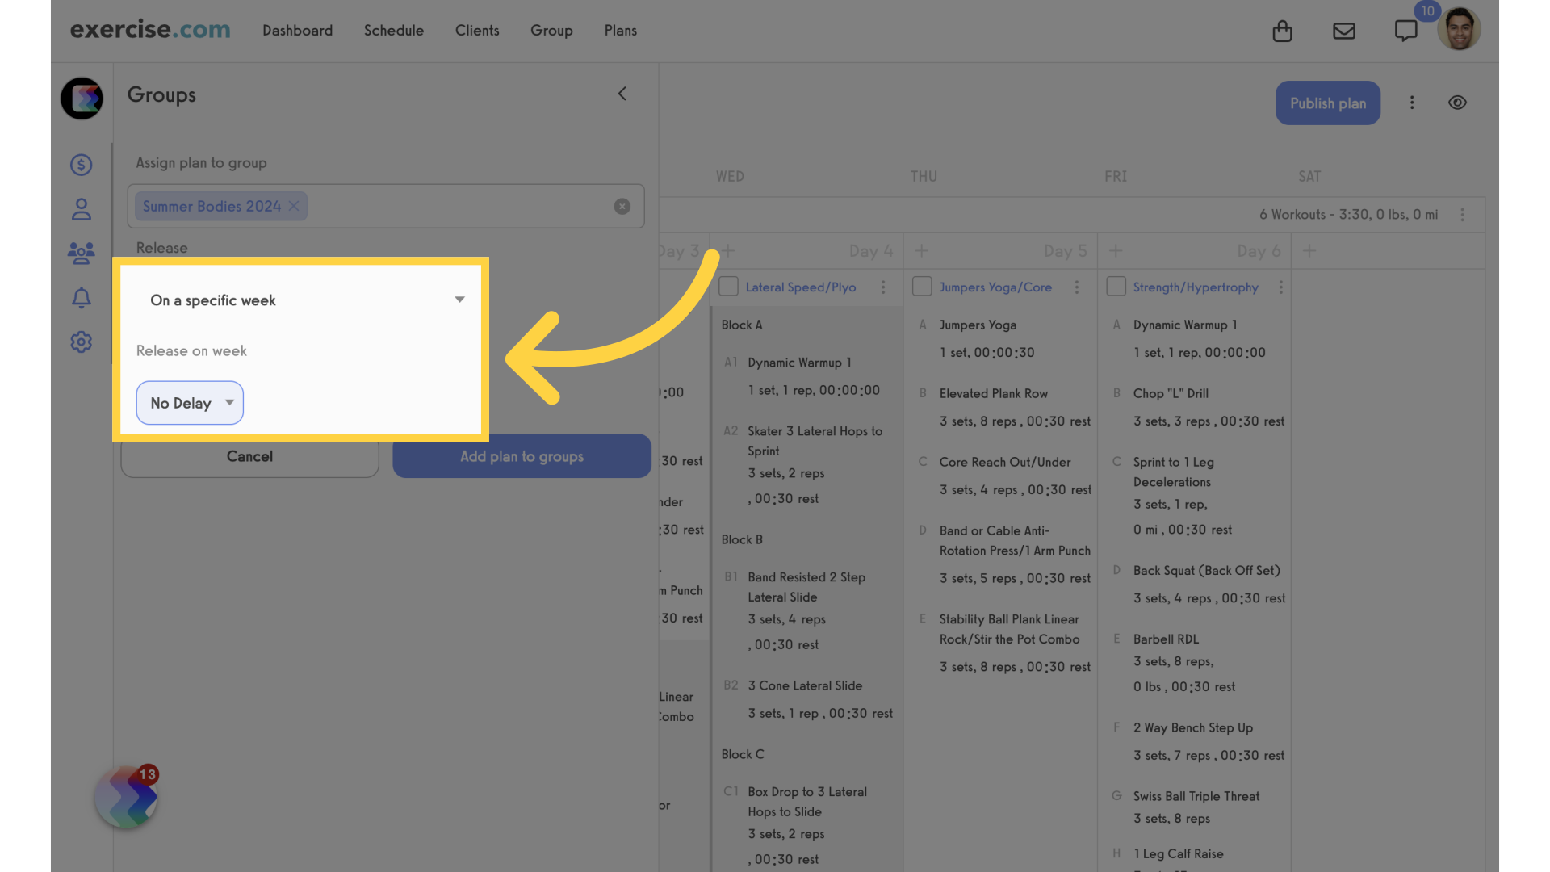
Task: Select Band Resisted 2 Step Lateral Slide
Action: 806,587
